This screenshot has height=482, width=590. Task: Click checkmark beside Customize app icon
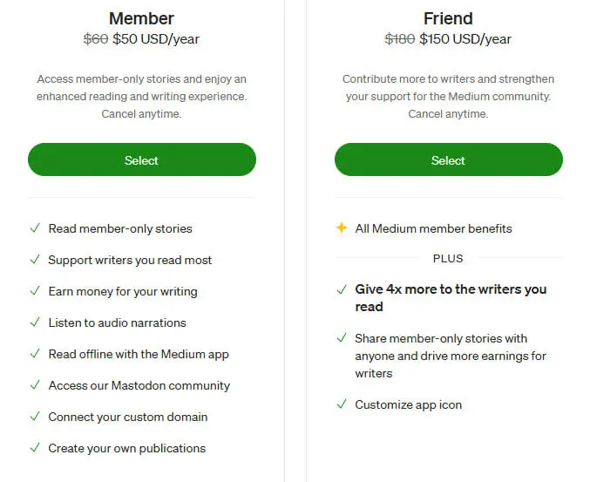click(342, 404)
